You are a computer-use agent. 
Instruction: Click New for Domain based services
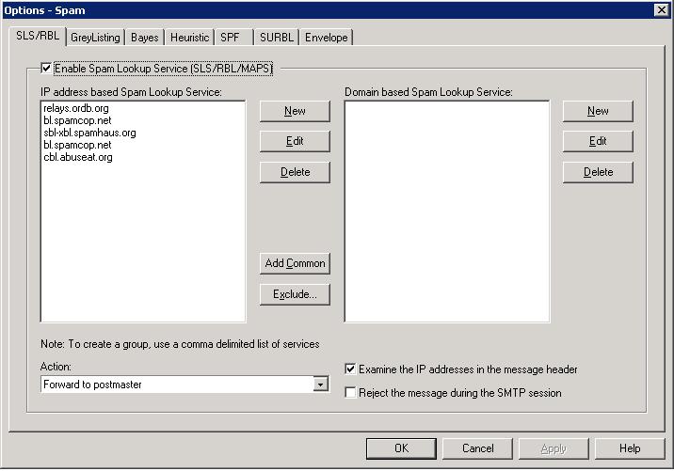point(598,111)
